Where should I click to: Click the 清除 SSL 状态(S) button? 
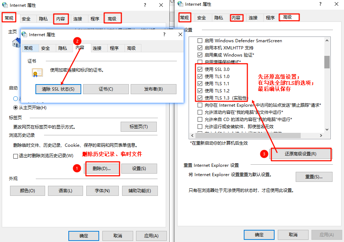pyautogui.click(x=58, y=89)
